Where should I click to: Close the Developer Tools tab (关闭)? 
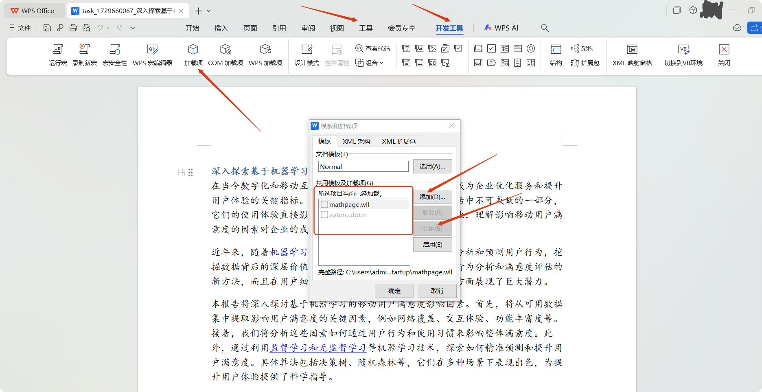[724, 55]
